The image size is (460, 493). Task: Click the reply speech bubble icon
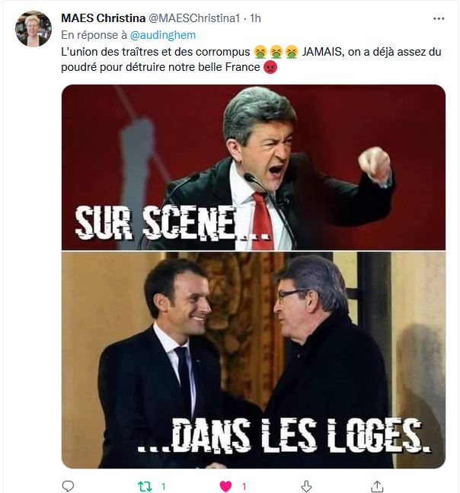[x=68, y=485]
